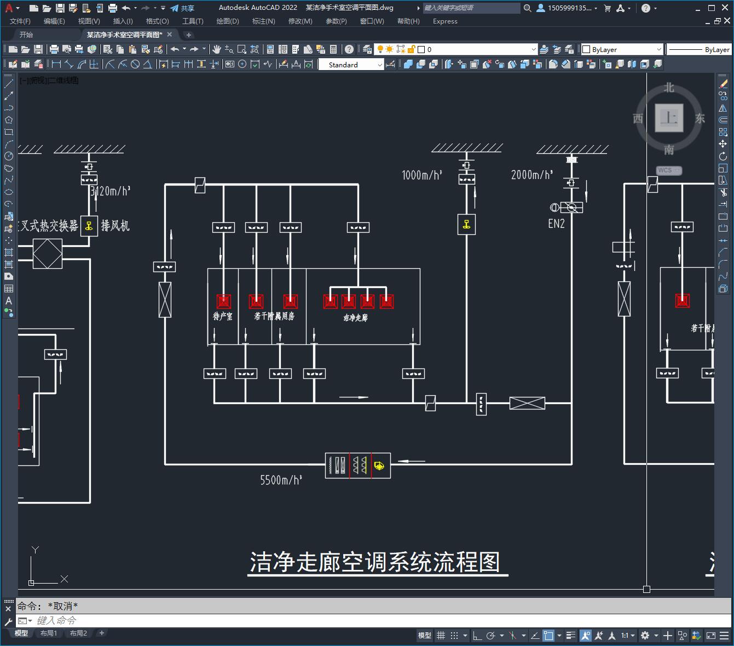Open the Quick Calculator icon

pos(333,49)
